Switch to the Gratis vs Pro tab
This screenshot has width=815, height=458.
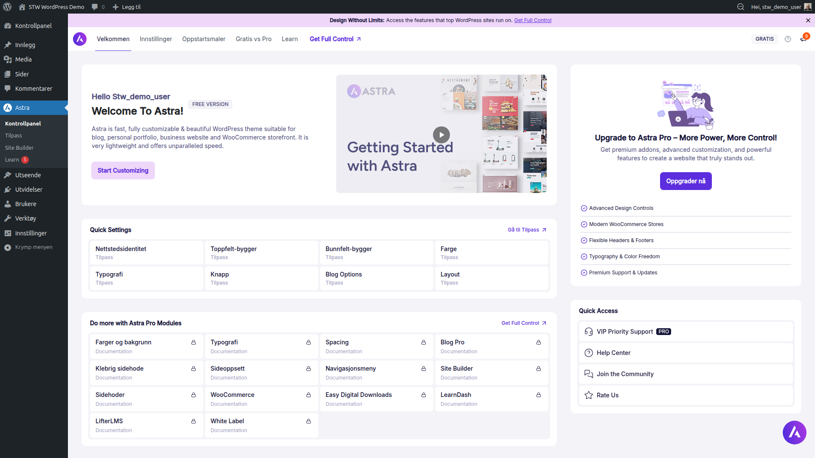click(253, 39)
